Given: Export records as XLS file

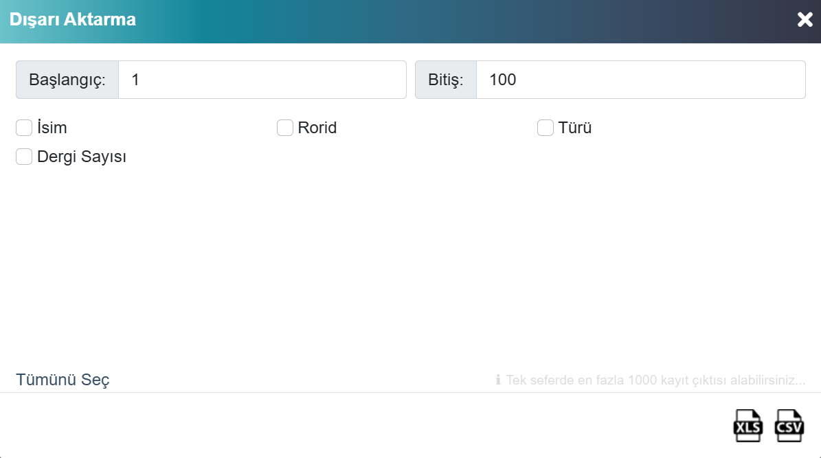Looking at the screenshot, I should [x=747, y=426].
